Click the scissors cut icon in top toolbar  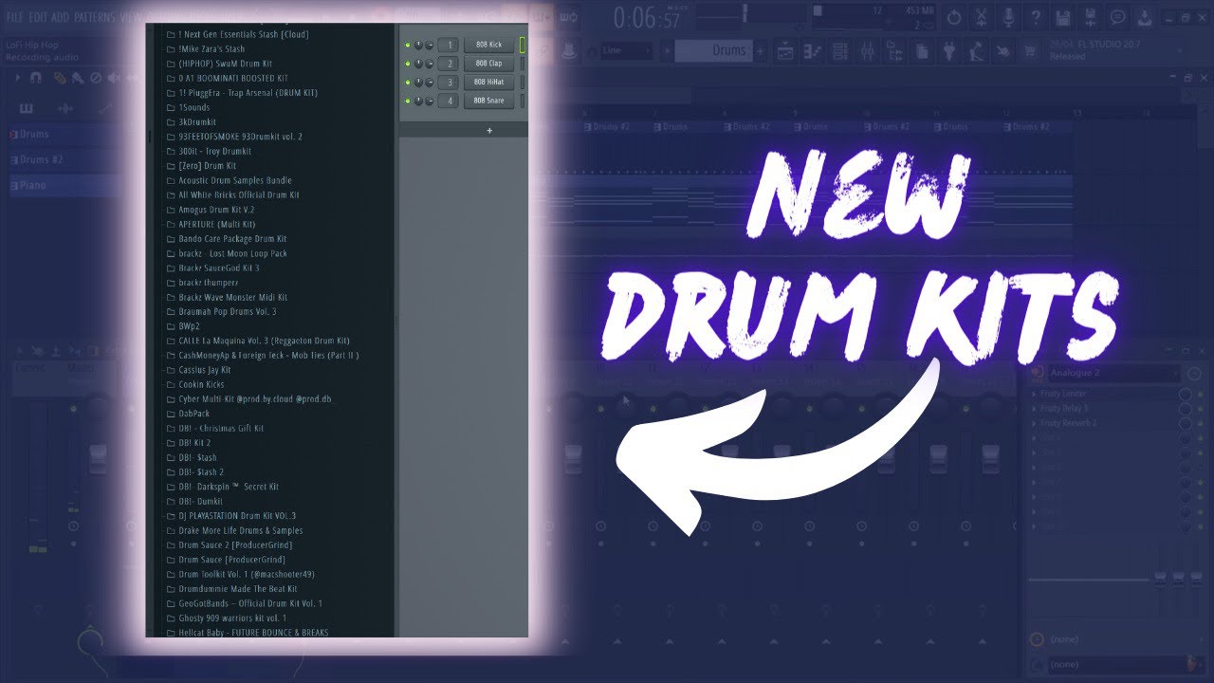pos(982,17)
